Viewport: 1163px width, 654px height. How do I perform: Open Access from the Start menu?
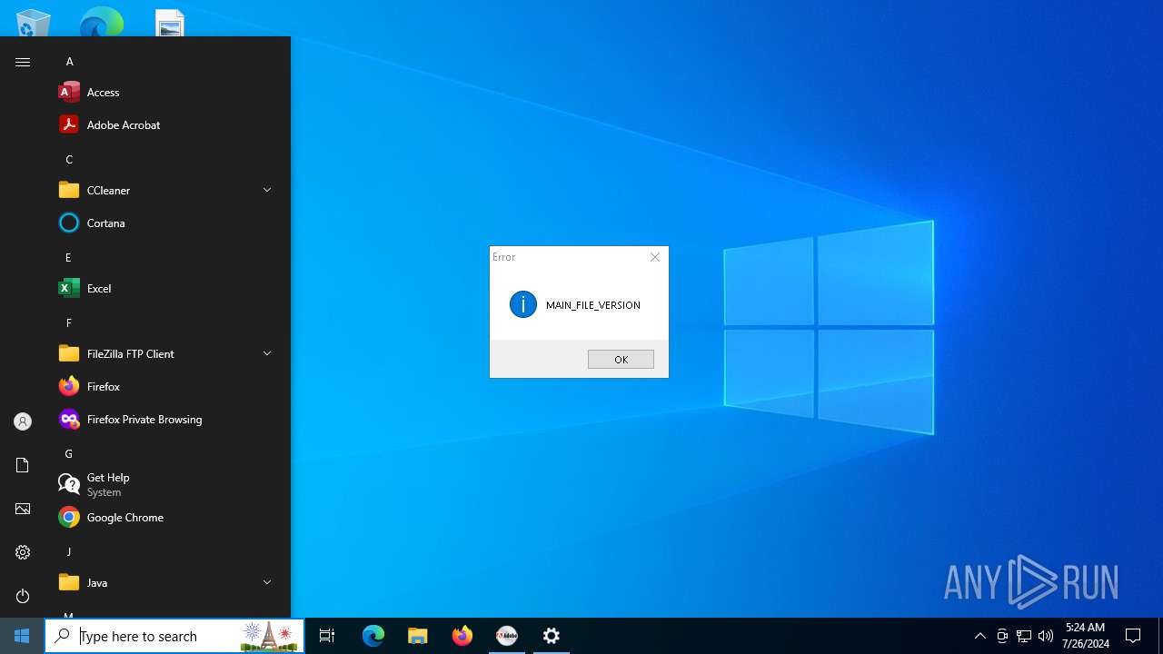click(168, 92)
